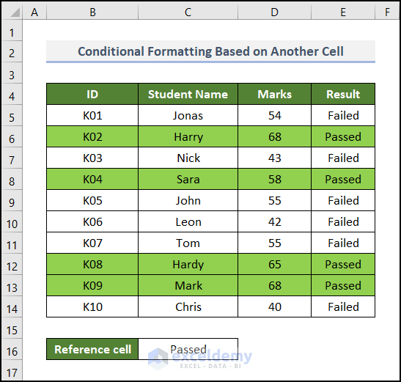Select cell containing 'Mark'
401x382 pixels.
click(x=188, y=285)
